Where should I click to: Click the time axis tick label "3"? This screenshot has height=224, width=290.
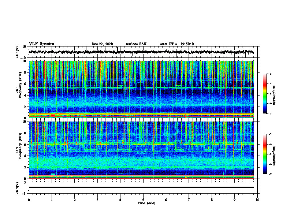[97, 200]
